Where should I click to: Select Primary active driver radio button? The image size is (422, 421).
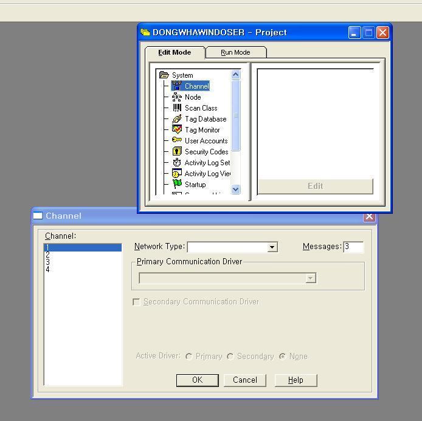tap(189, 357)
